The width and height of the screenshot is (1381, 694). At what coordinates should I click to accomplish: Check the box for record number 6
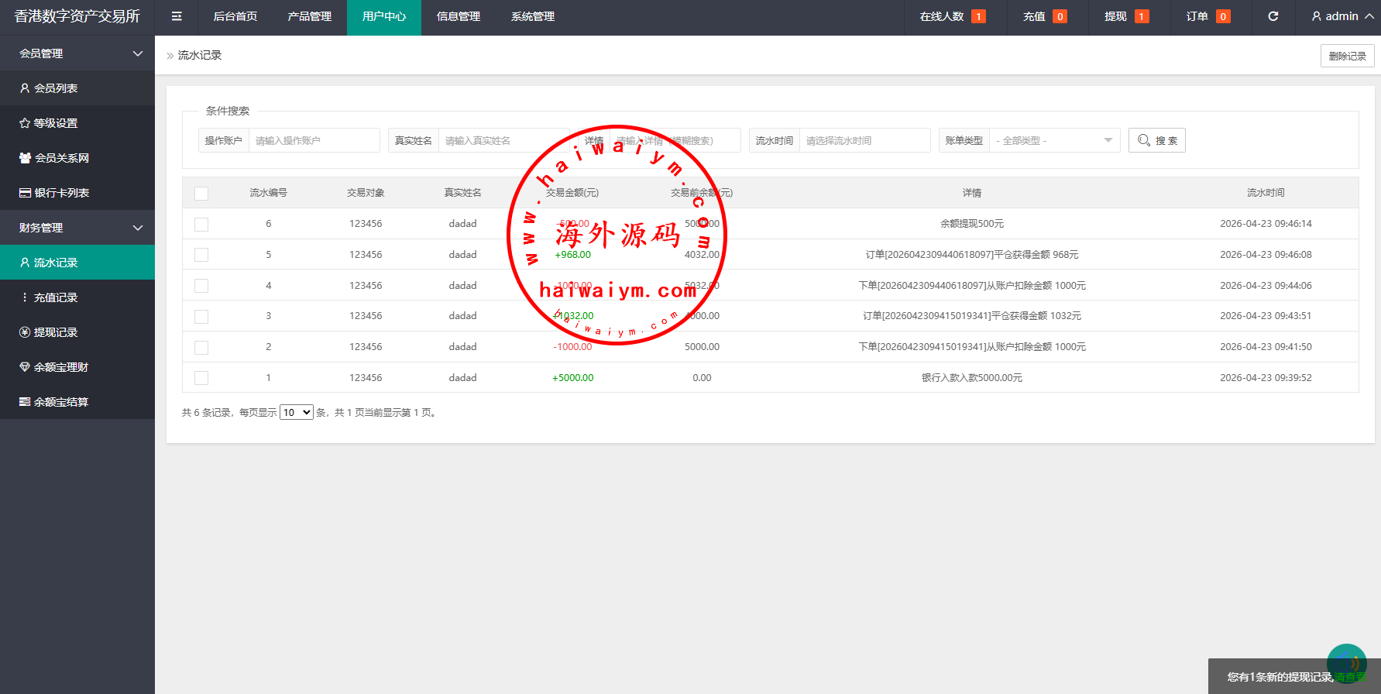pyautogui.click(x=201, y=224)
